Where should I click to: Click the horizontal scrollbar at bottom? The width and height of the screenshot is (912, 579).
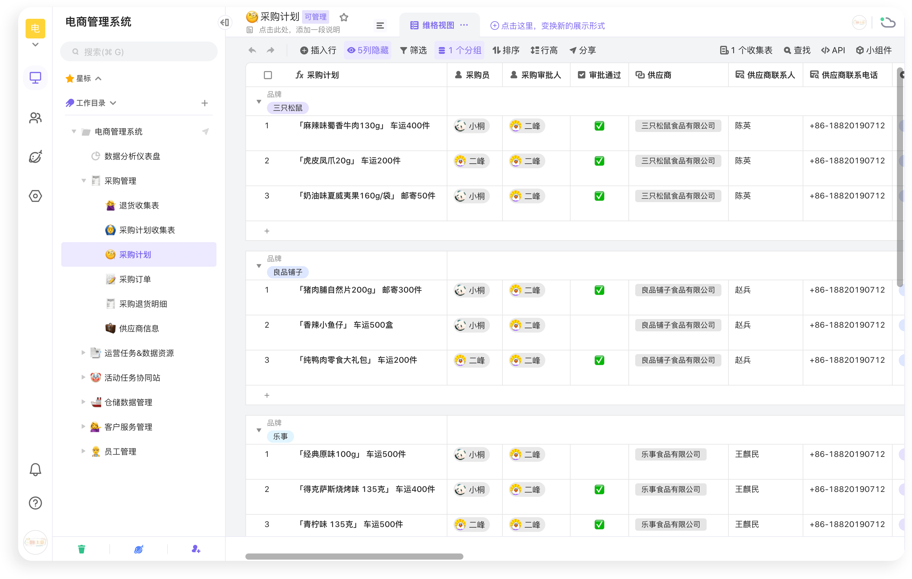354,556
